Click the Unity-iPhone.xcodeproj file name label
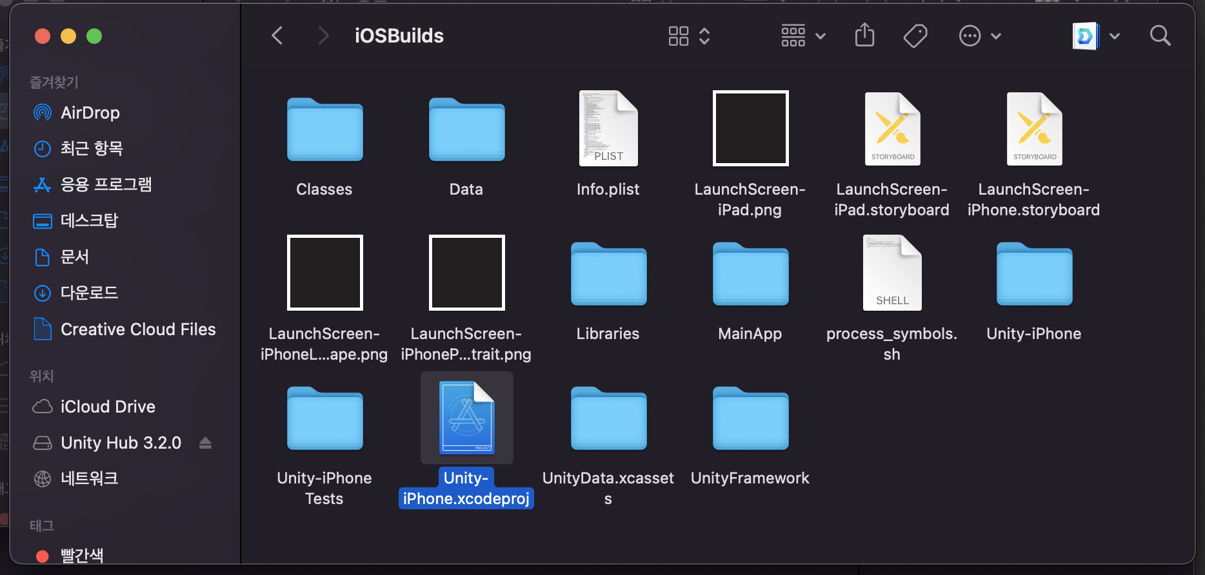 (466, 488)
